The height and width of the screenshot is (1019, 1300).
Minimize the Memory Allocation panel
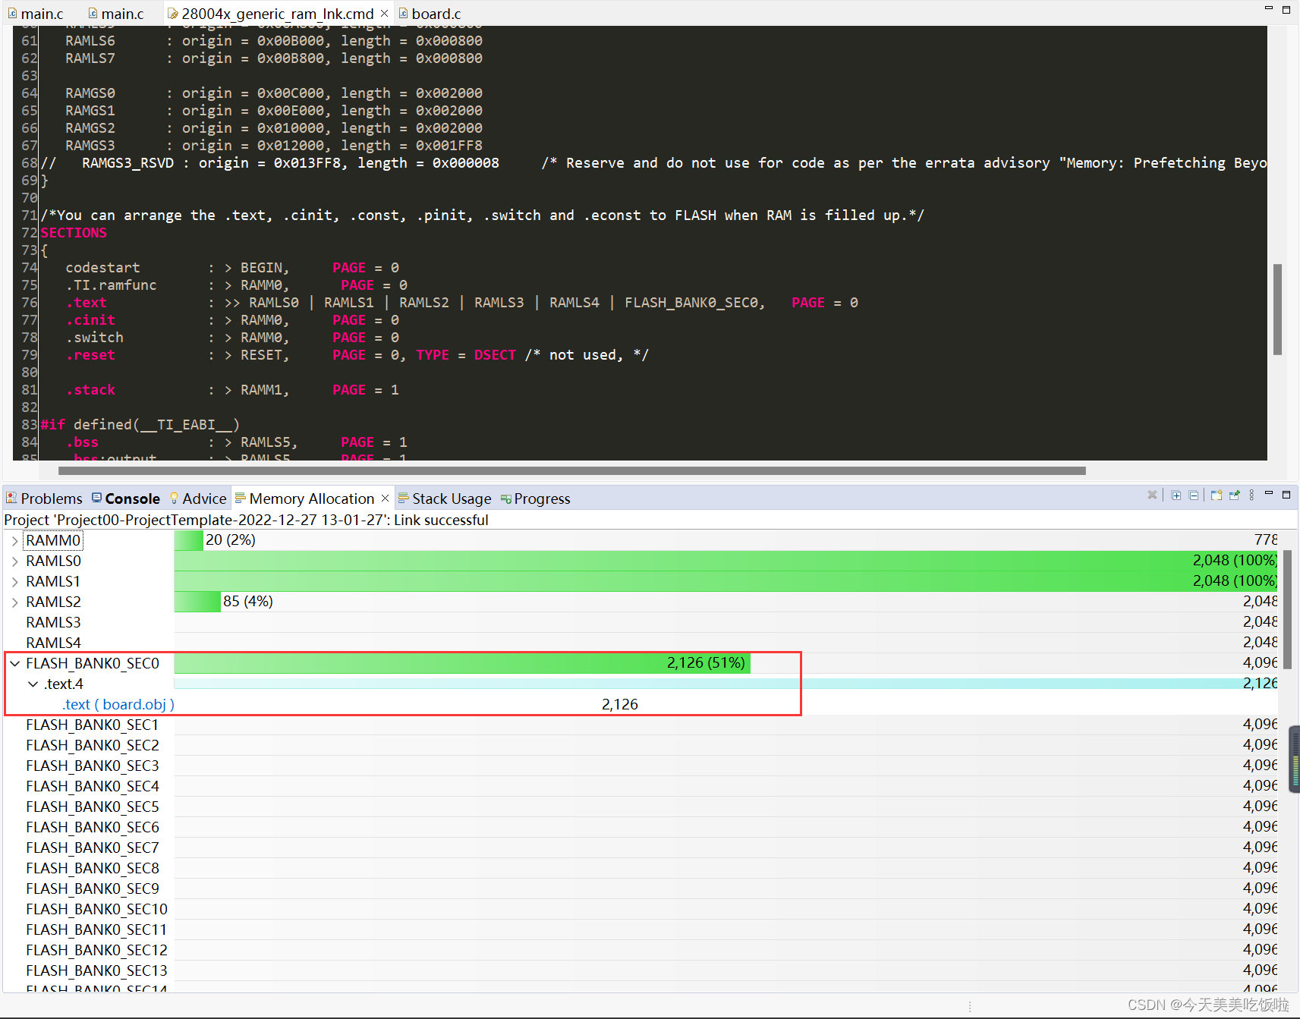[1268, 495]
